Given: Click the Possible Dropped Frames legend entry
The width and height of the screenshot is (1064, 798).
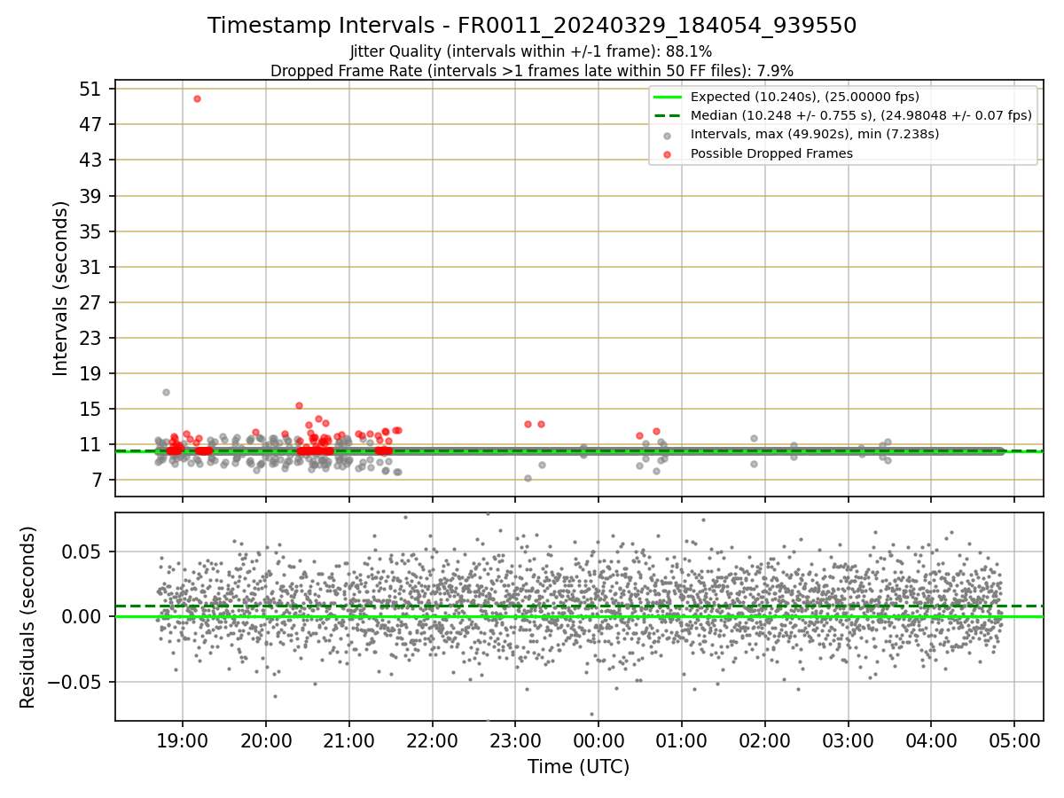Looking at the screenshot, I should [x=771, y=153].
